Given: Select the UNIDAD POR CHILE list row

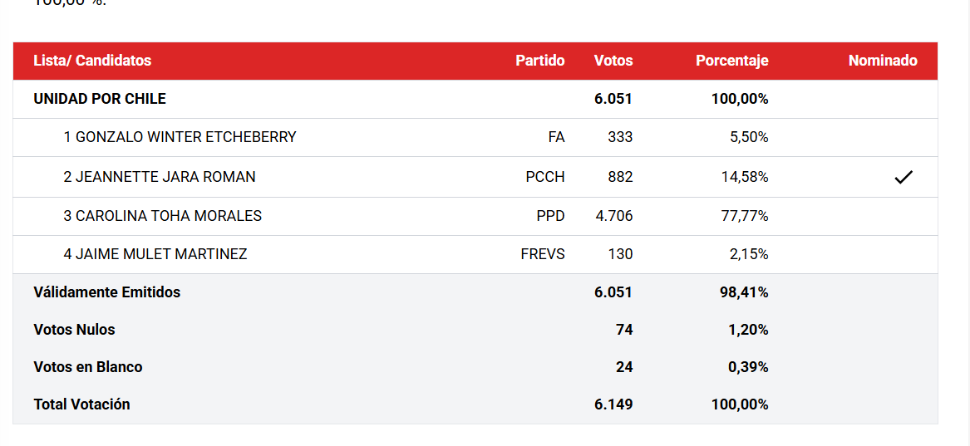Looking at the screenshot, I should pyautogui.click(x=475, y=99).
